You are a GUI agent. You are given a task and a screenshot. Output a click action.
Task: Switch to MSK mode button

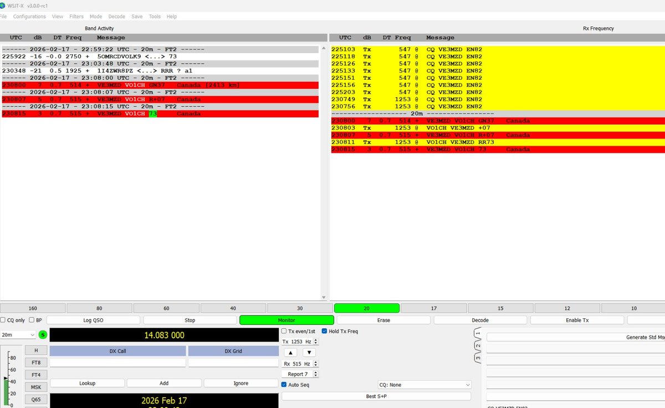(x=36, y=387)
